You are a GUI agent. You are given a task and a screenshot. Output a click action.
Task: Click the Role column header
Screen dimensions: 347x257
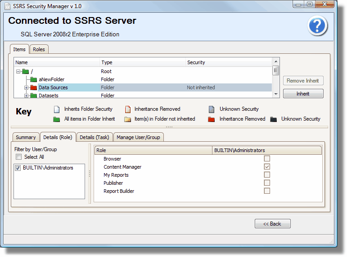click(x=153, y=150)
